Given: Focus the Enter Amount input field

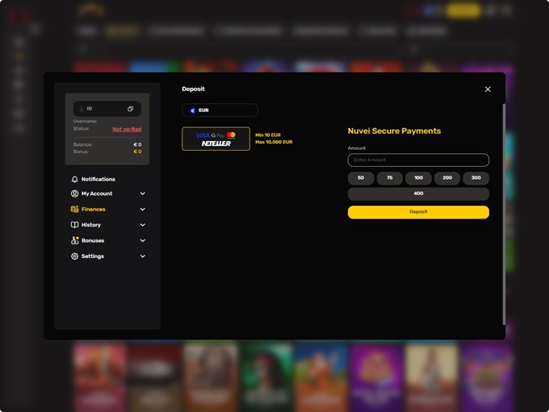Looking at the screenshot, I should 418,160.
